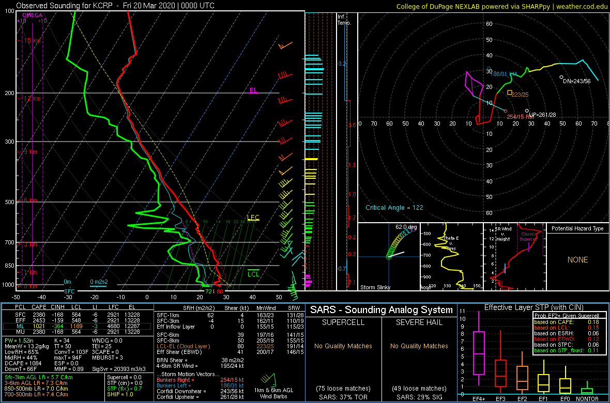Click the 62.0 deg slinky readout
This screenshot has width=610, height=403.
(x=406, y=226)
